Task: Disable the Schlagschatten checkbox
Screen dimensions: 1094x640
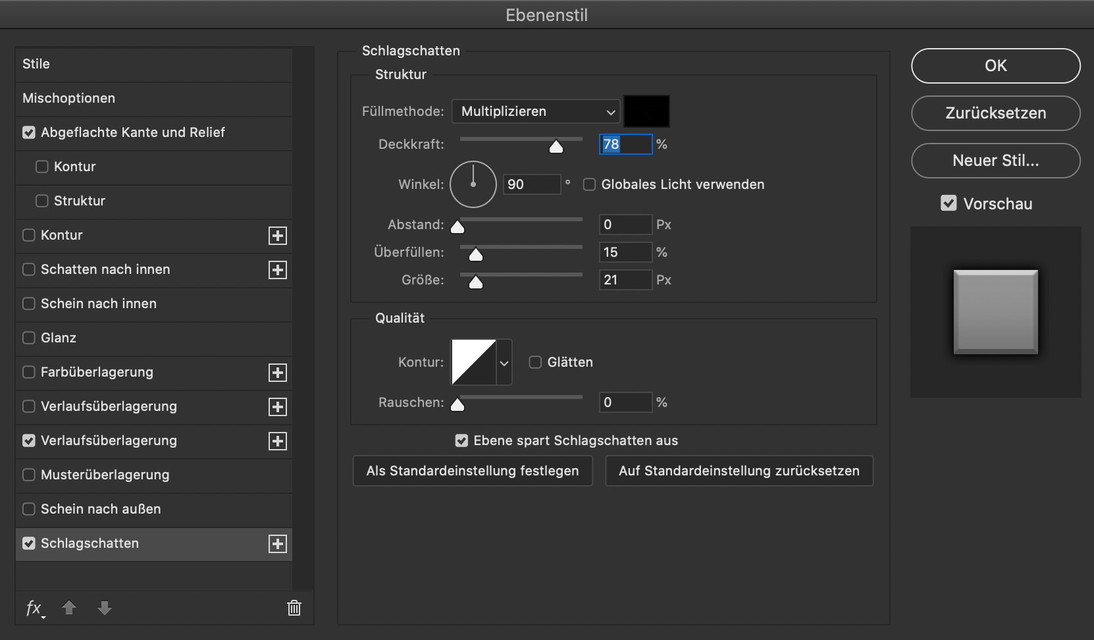Action: tap(29, 543)
